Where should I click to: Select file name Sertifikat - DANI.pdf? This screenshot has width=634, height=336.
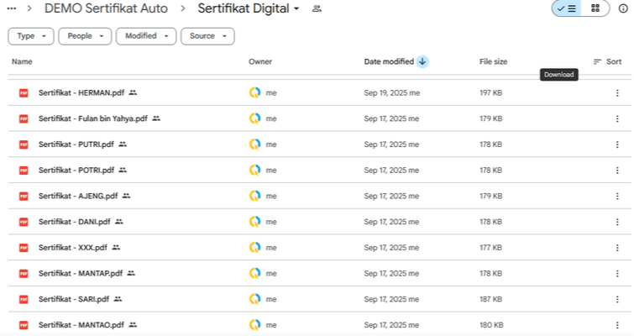point(75,222)
